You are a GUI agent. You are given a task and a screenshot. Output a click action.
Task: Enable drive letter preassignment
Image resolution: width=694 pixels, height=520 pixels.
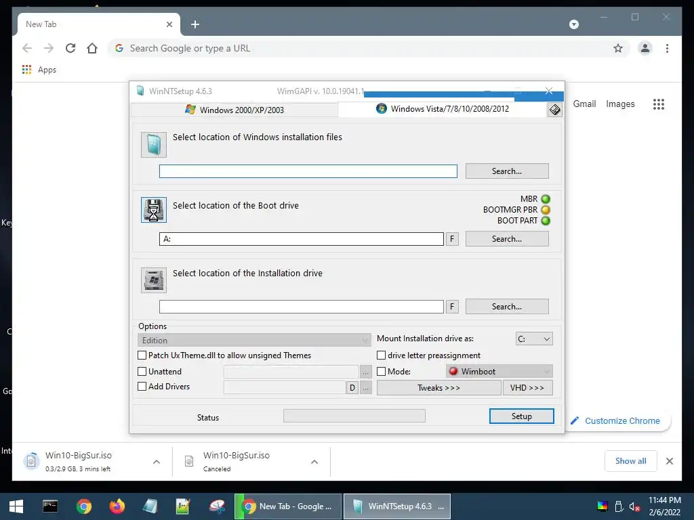(x=381, y=355)
